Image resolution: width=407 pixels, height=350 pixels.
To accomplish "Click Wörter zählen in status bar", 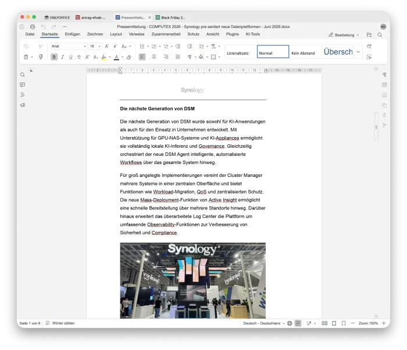I will click(60, 323).
